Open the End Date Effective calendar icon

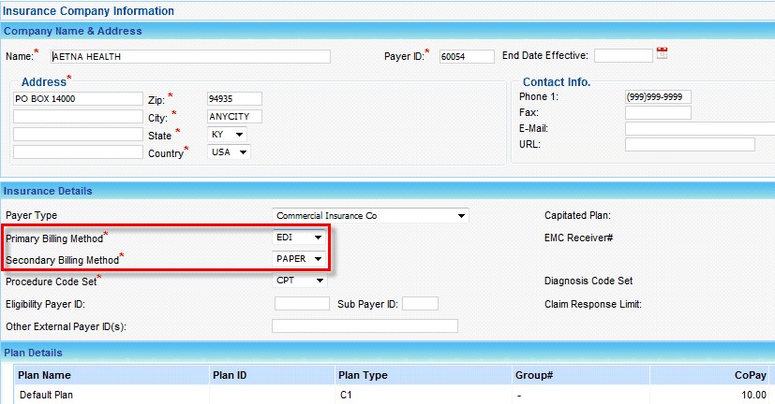pos(663,54)
